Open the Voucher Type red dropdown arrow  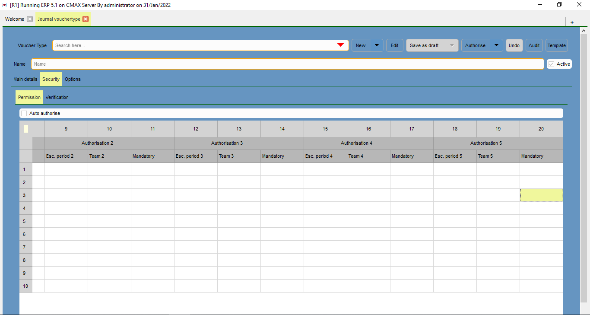click(340, 45)
